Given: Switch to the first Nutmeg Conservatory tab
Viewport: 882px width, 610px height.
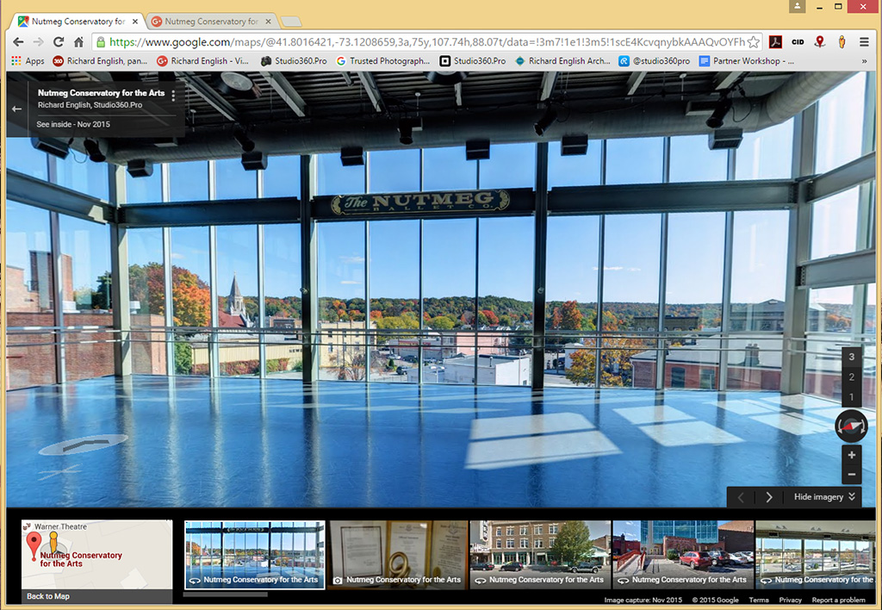Looking at the screenshot, I should pyautogui.click(x=78, y=22).
